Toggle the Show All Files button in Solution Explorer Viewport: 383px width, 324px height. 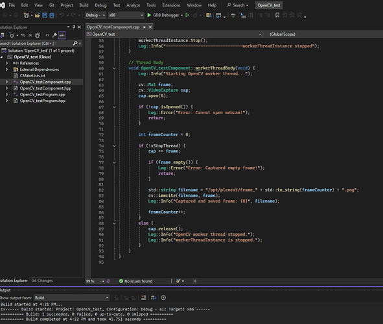coord(38,35)
